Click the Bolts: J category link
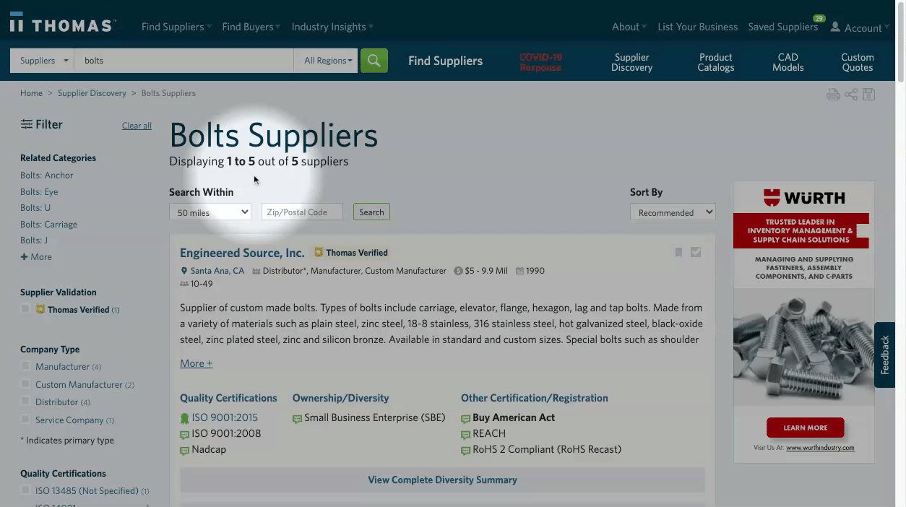The height and width of the screenshot is (507, 906). 34,240
